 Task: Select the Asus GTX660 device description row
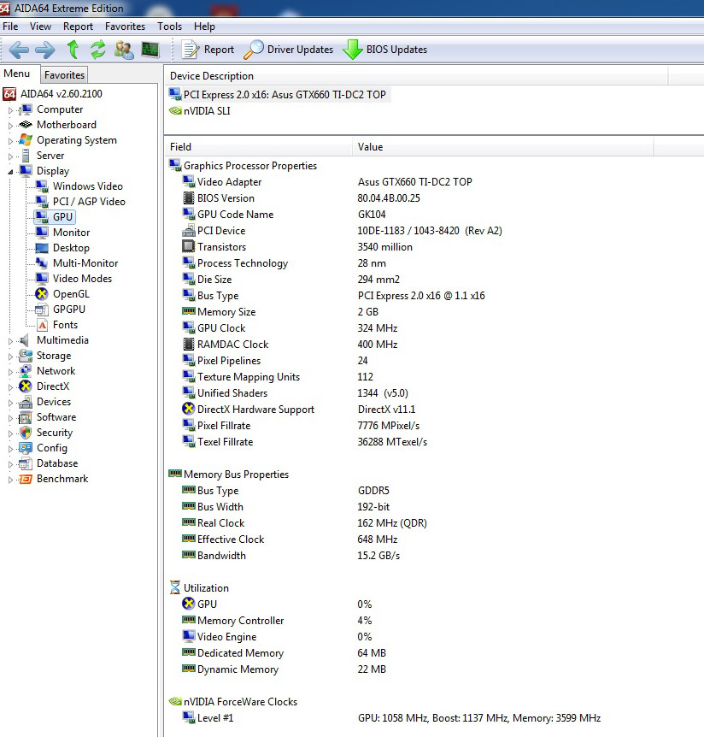pos(282,94)
